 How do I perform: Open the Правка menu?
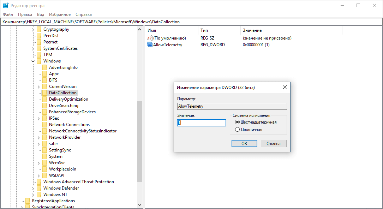25,14
